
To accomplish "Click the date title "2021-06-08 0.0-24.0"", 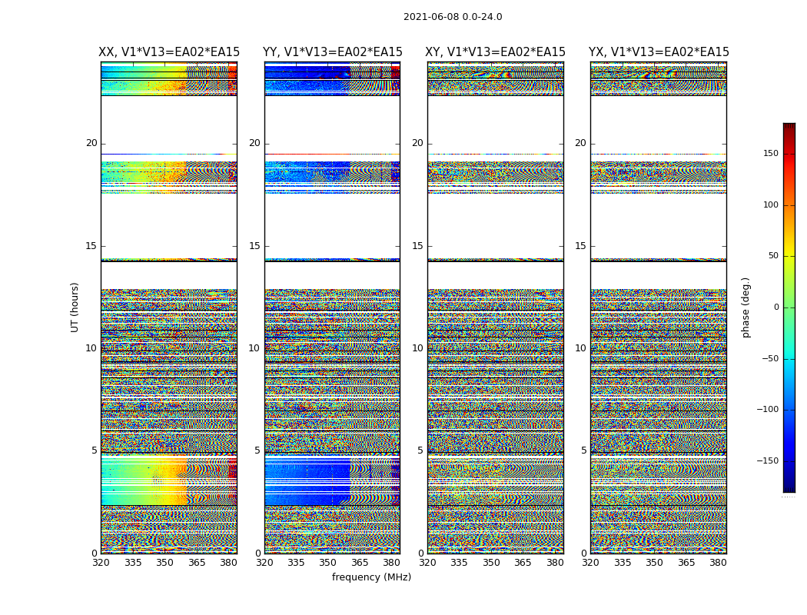I will 453,16.
